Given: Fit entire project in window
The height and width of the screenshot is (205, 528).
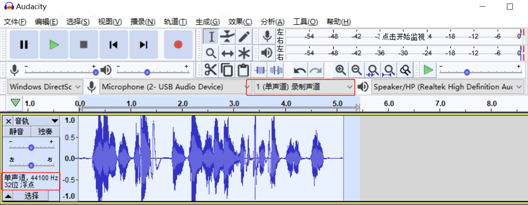Looking at the screenshot, I should pyautogui.click(x=389, y=70).
